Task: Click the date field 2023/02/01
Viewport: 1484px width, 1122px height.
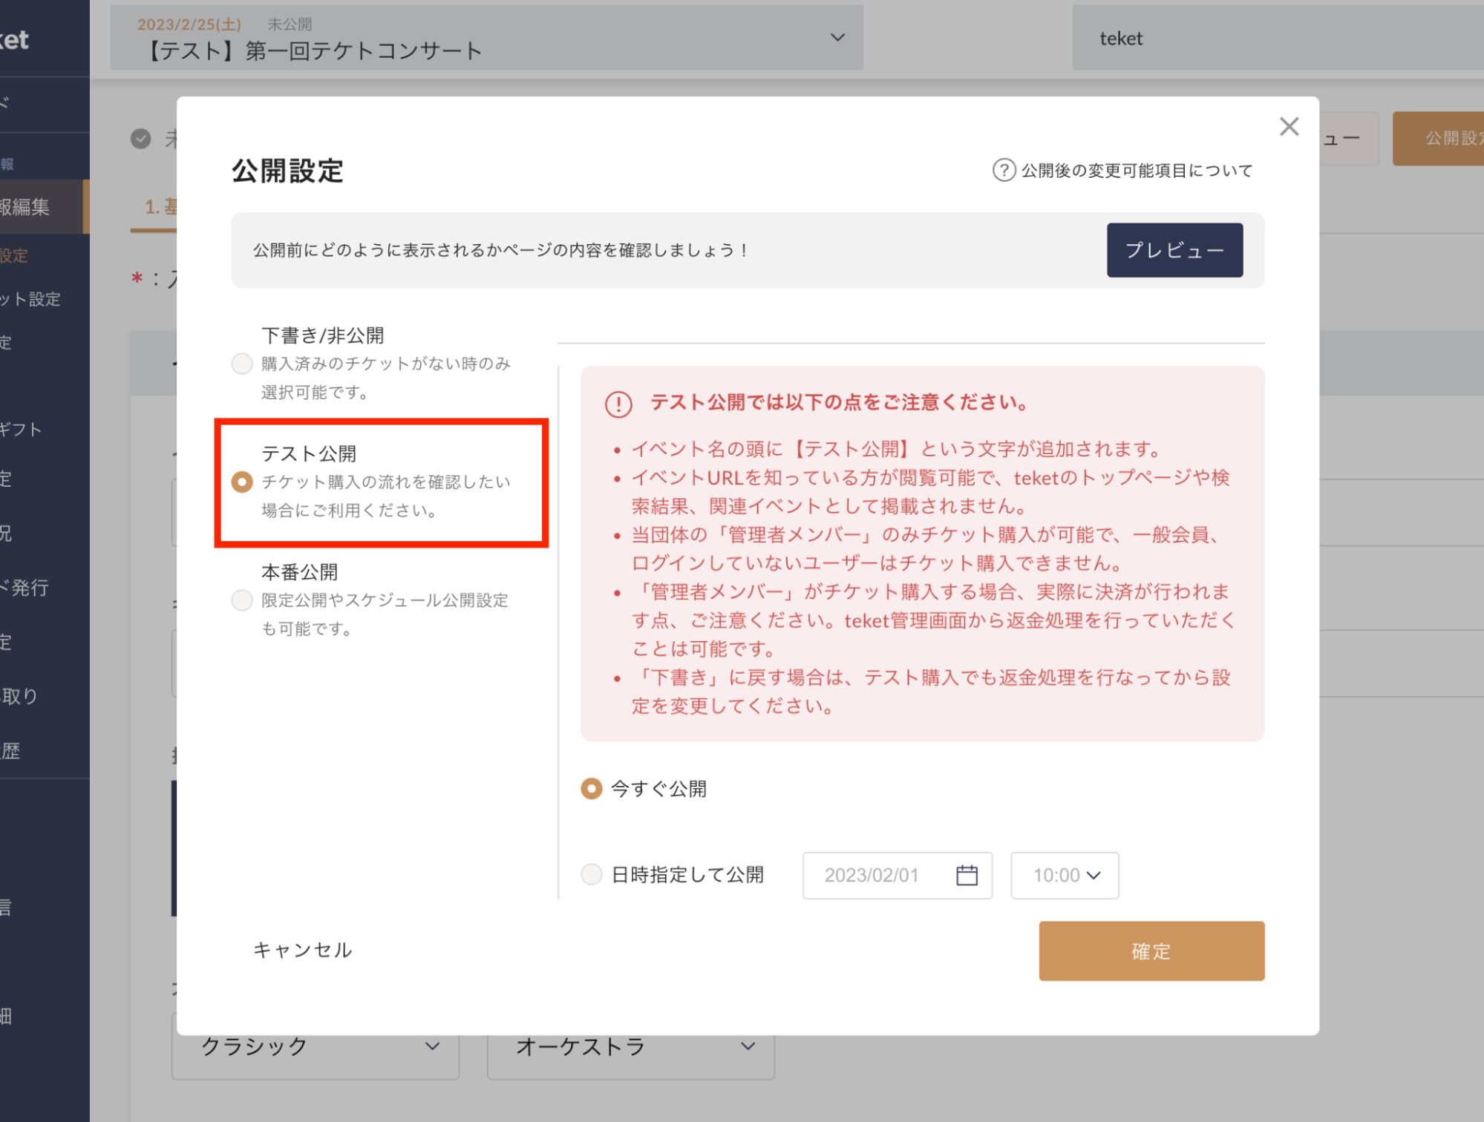Action: point(897,875)
